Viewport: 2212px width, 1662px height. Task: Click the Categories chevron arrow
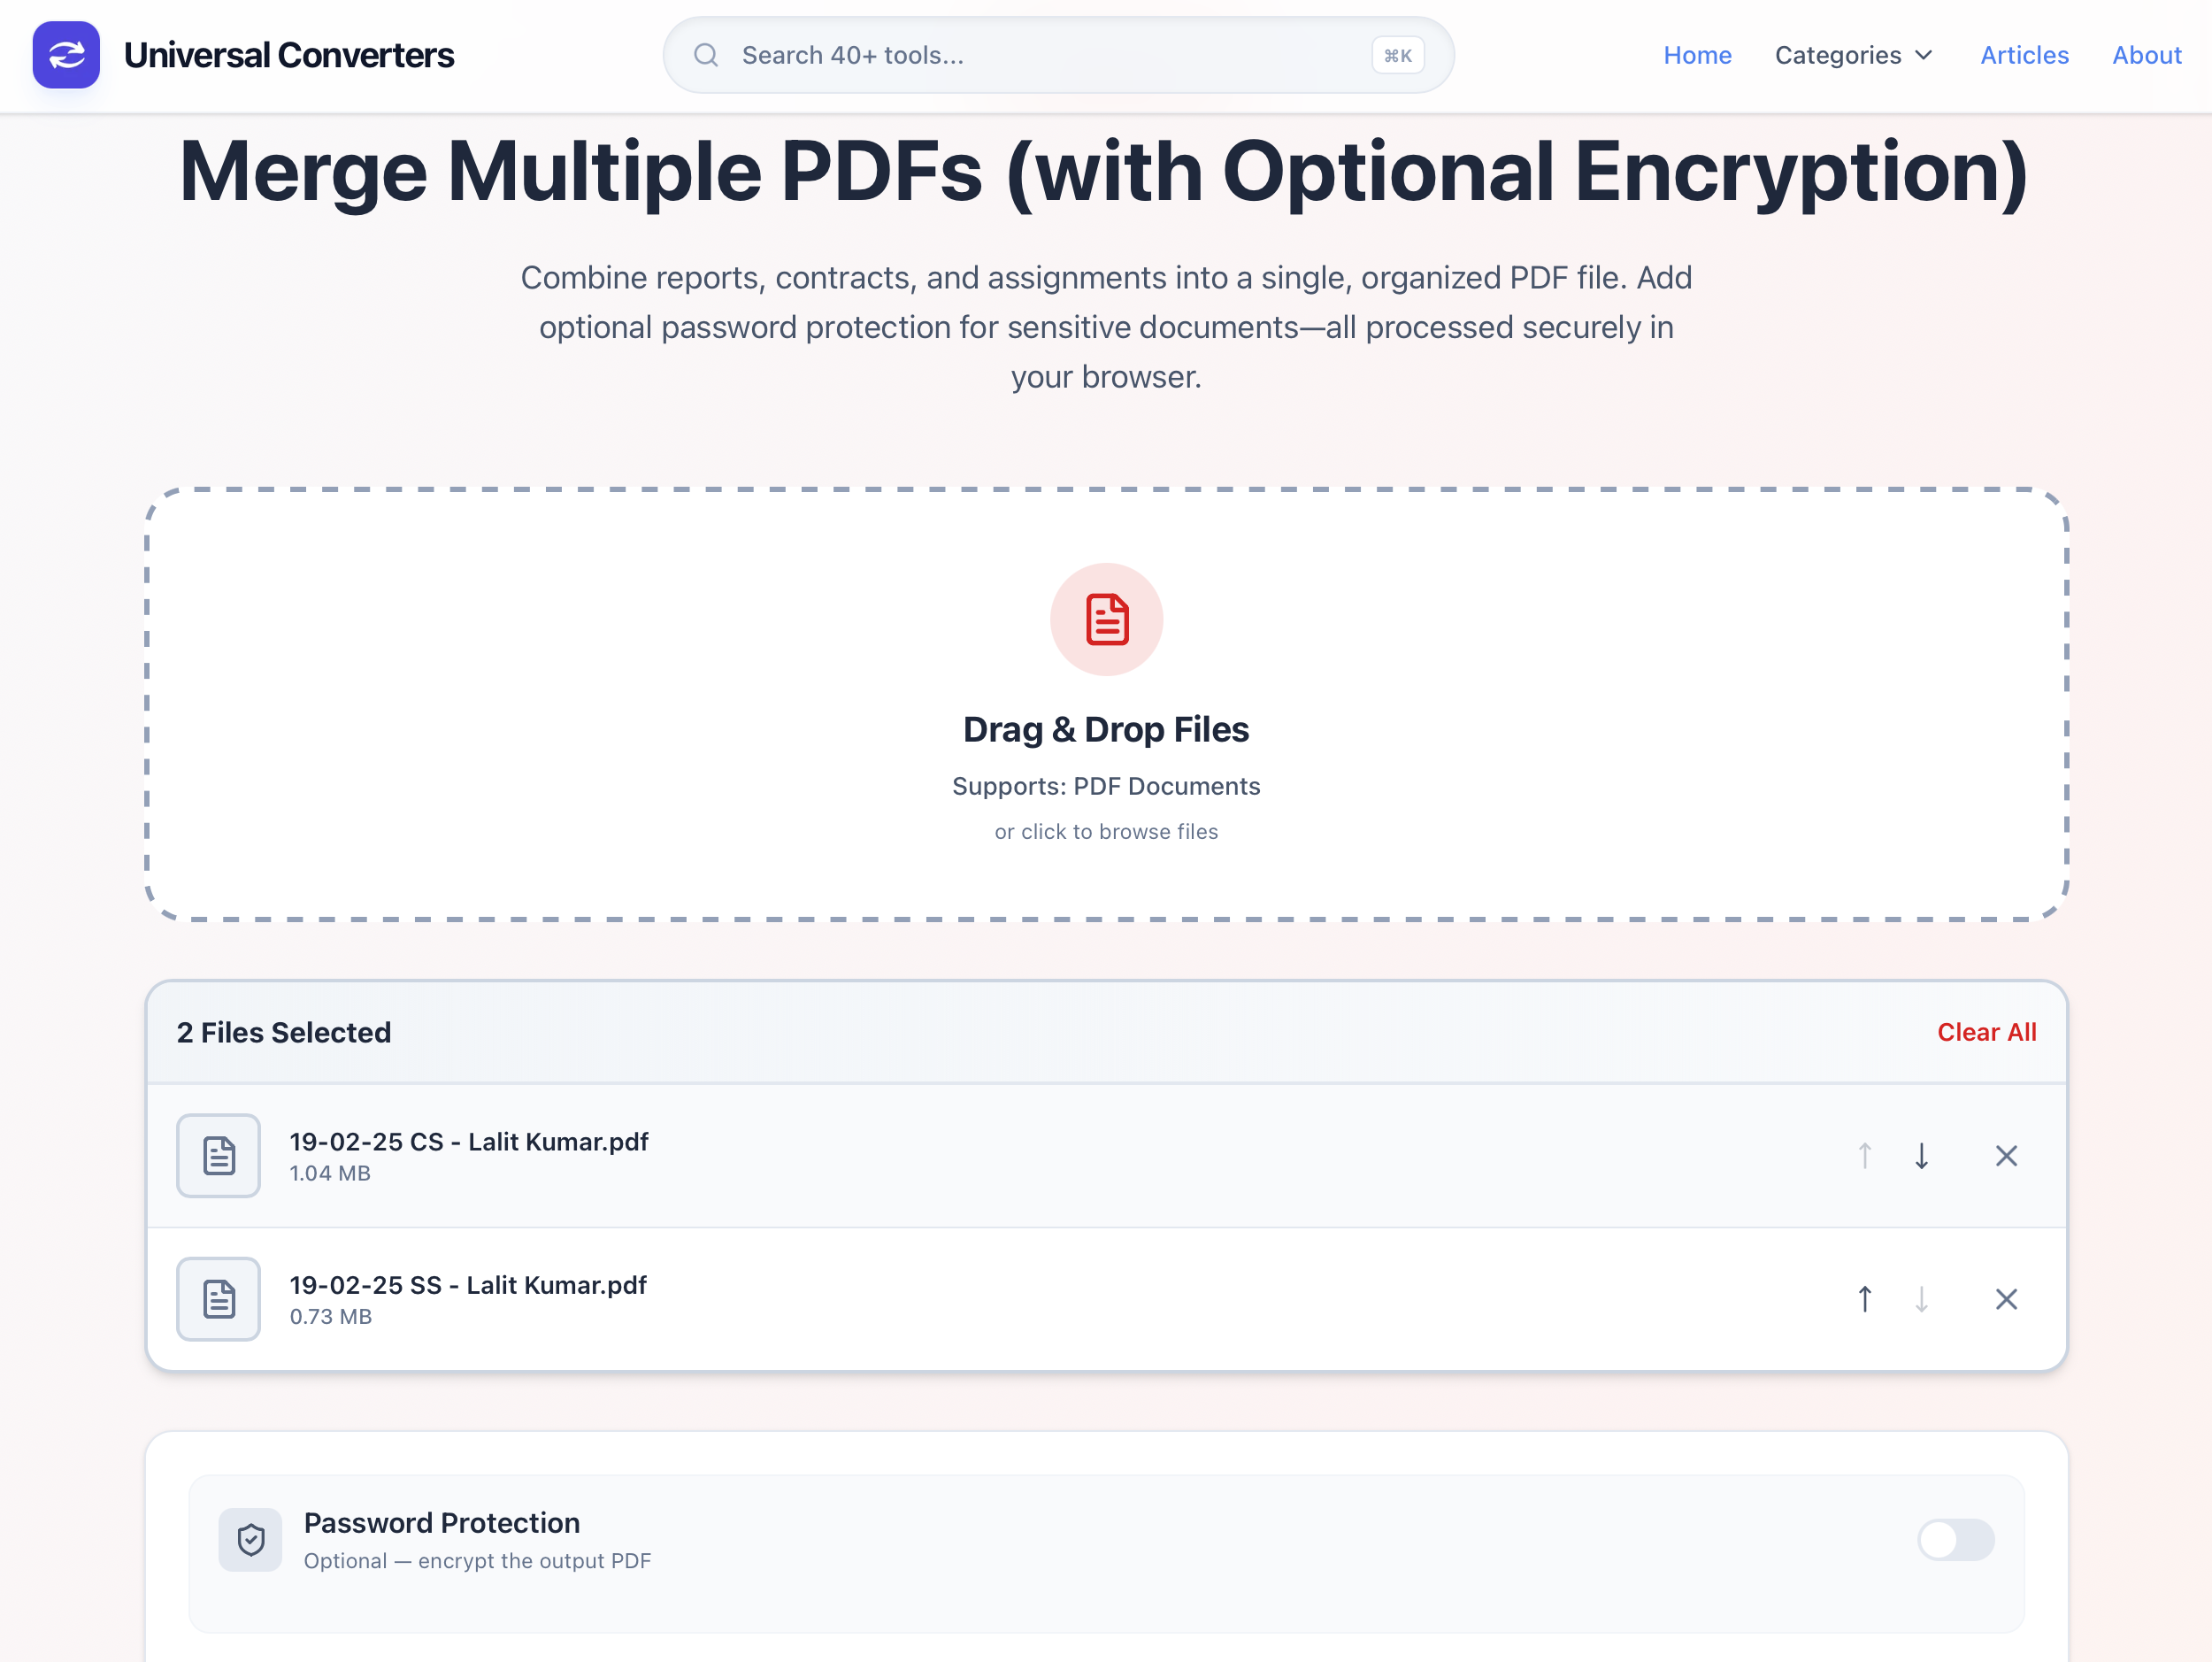click(x=1923, y=55)
